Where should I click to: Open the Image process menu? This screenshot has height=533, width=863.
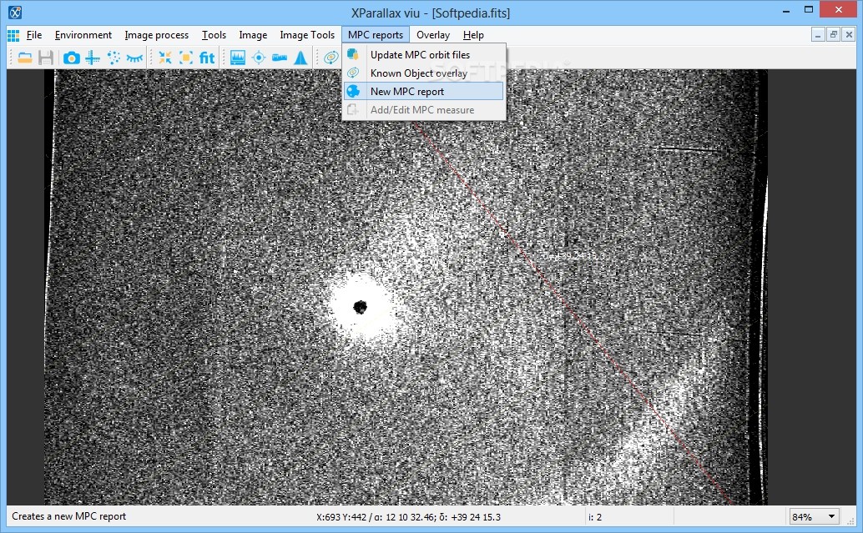click(156, 35)
